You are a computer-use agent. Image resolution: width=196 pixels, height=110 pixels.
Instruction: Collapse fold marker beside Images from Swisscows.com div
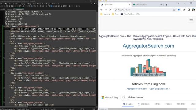(4, 102)
